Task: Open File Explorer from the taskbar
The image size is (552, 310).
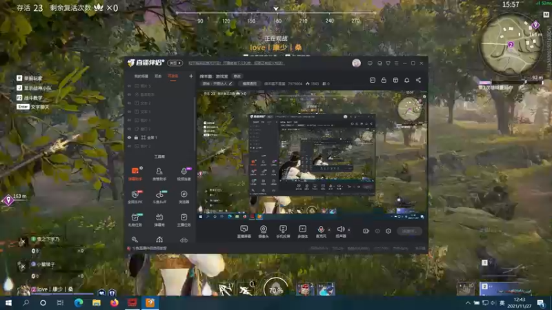Action: coord(96,302)
